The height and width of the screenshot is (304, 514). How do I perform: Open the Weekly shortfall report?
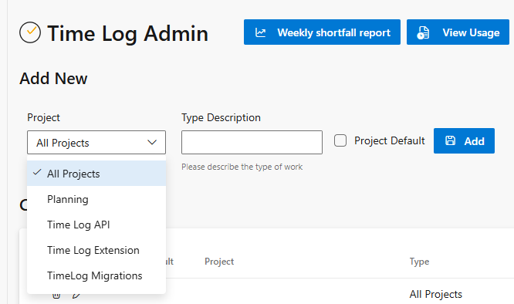click(x=322, y=32)
